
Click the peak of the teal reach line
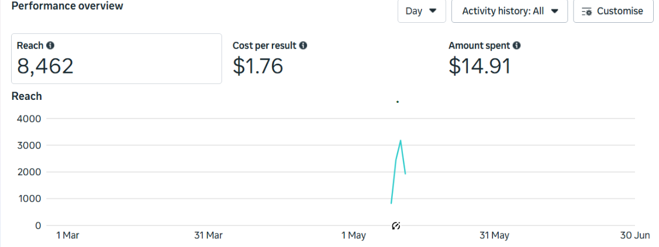pyautogui.click(x=401, y=141)
